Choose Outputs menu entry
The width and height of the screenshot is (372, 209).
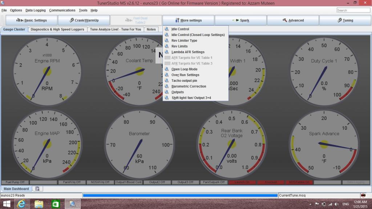click(195, 92)
